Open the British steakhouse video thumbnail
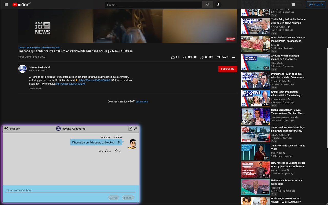Screen dimensions: 328x205 click(x=255, y=44)
